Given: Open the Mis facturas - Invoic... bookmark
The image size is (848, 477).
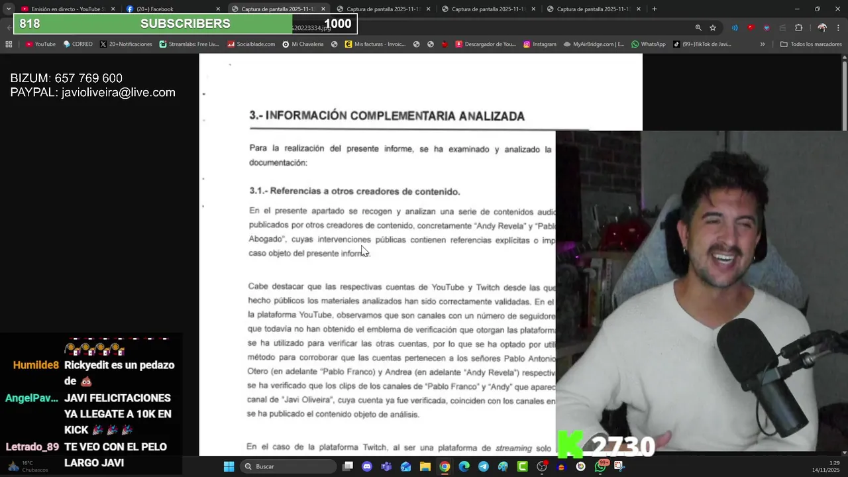Looking at the screenshot, I should [375, 44].
